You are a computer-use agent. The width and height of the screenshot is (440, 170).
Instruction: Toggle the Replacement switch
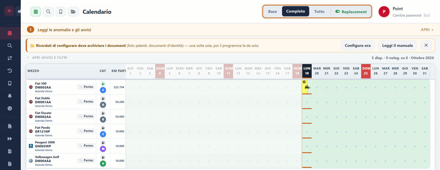click(x=351, y=12)
